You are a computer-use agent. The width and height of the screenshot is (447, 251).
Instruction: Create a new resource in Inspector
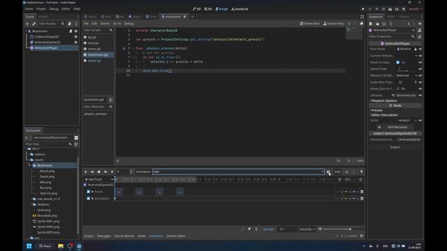(371, 24)
